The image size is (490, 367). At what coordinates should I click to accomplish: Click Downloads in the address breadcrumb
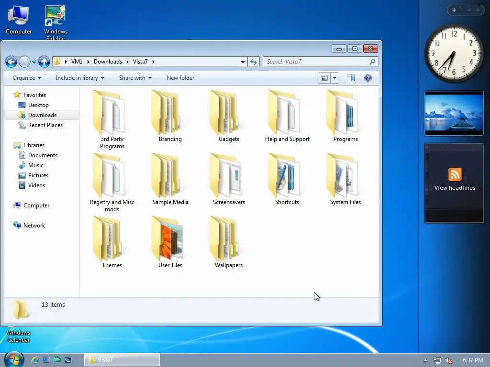(x=108, y=62)
